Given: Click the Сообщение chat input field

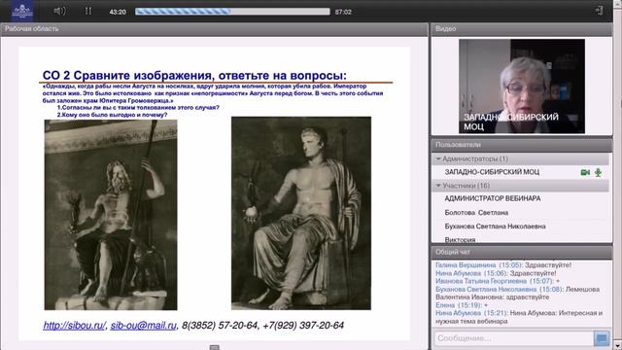Looking at the screenshot, I should coord(514,338).
